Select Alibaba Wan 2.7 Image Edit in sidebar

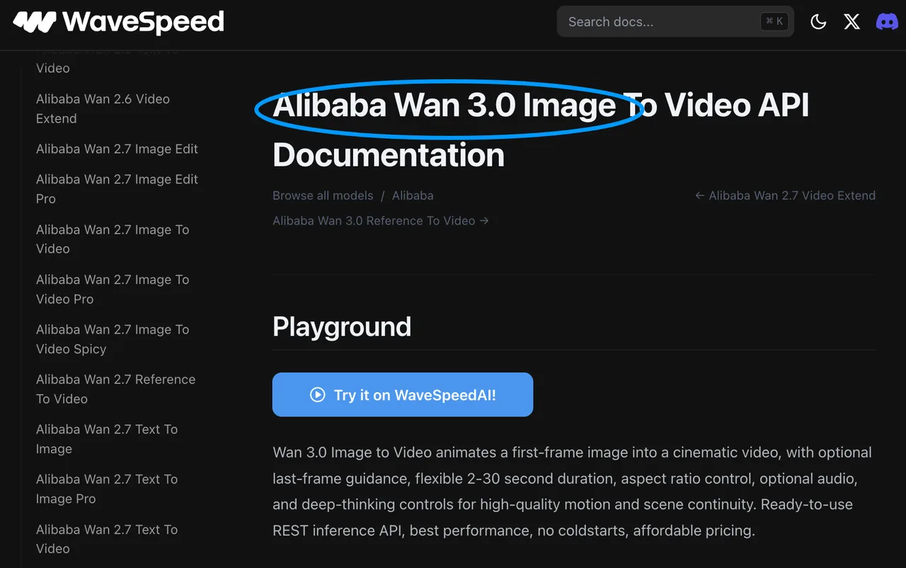tap(117, 149)
